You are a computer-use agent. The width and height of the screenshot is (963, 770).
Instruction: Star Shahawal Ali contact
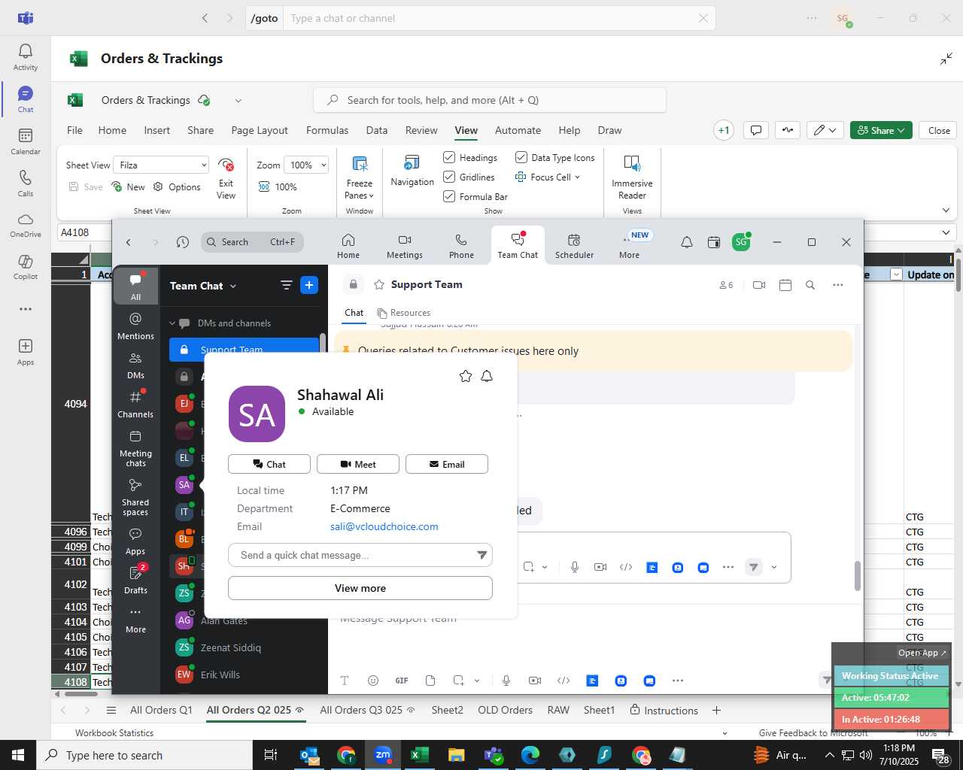pos(466,376)
